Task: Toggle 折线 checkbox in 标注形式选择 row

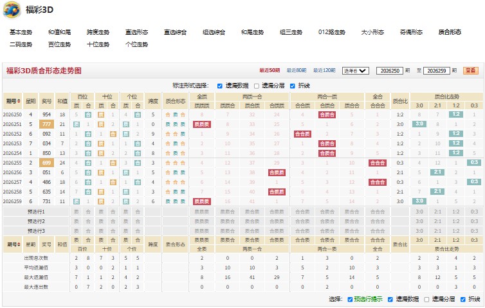Action: point(293,86)
